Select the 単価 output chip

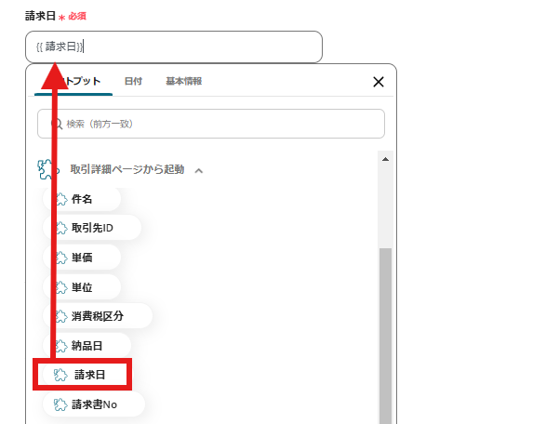click(82, 258)
